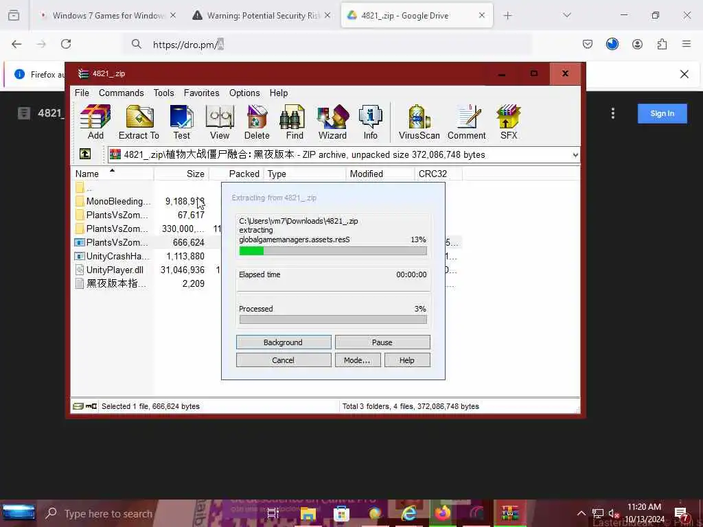Click the Processed total progress bar
Viewport: 703px width, 527px height.
[333, 320]
